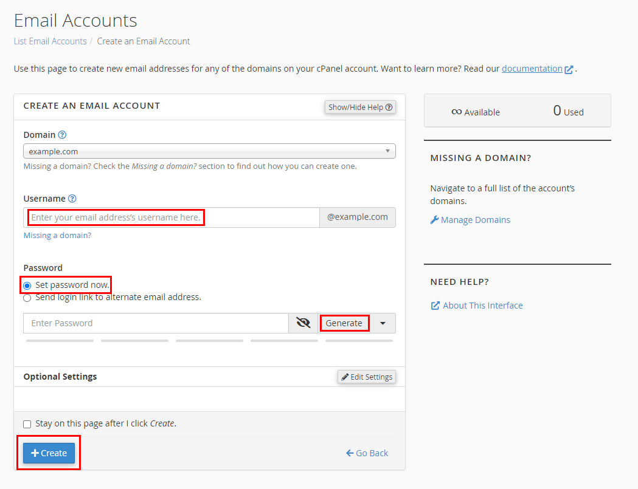Click the password strength indicator bar
Viewport: 638px width, 489px height.
[209, 341]
